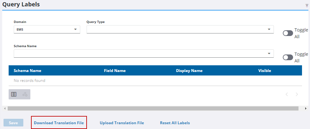Image resolution: width=310 pixels, height=129 pixels.
Task: Sort by Field Name column header
Action: pos(115,71)
